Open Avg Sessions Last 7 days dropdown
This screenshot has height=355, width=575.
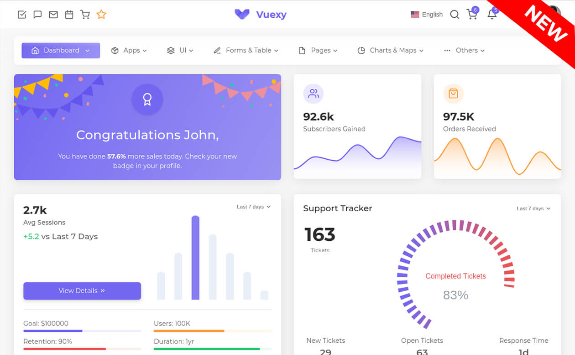pyautogui.click(x=254, y=207)
